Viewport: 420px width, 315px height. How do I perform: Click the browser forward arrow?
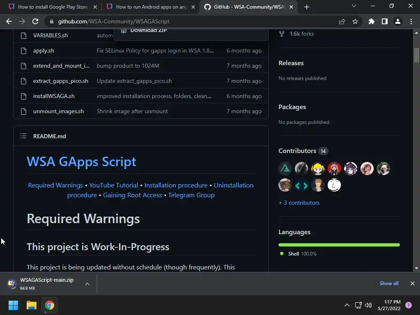22,21
